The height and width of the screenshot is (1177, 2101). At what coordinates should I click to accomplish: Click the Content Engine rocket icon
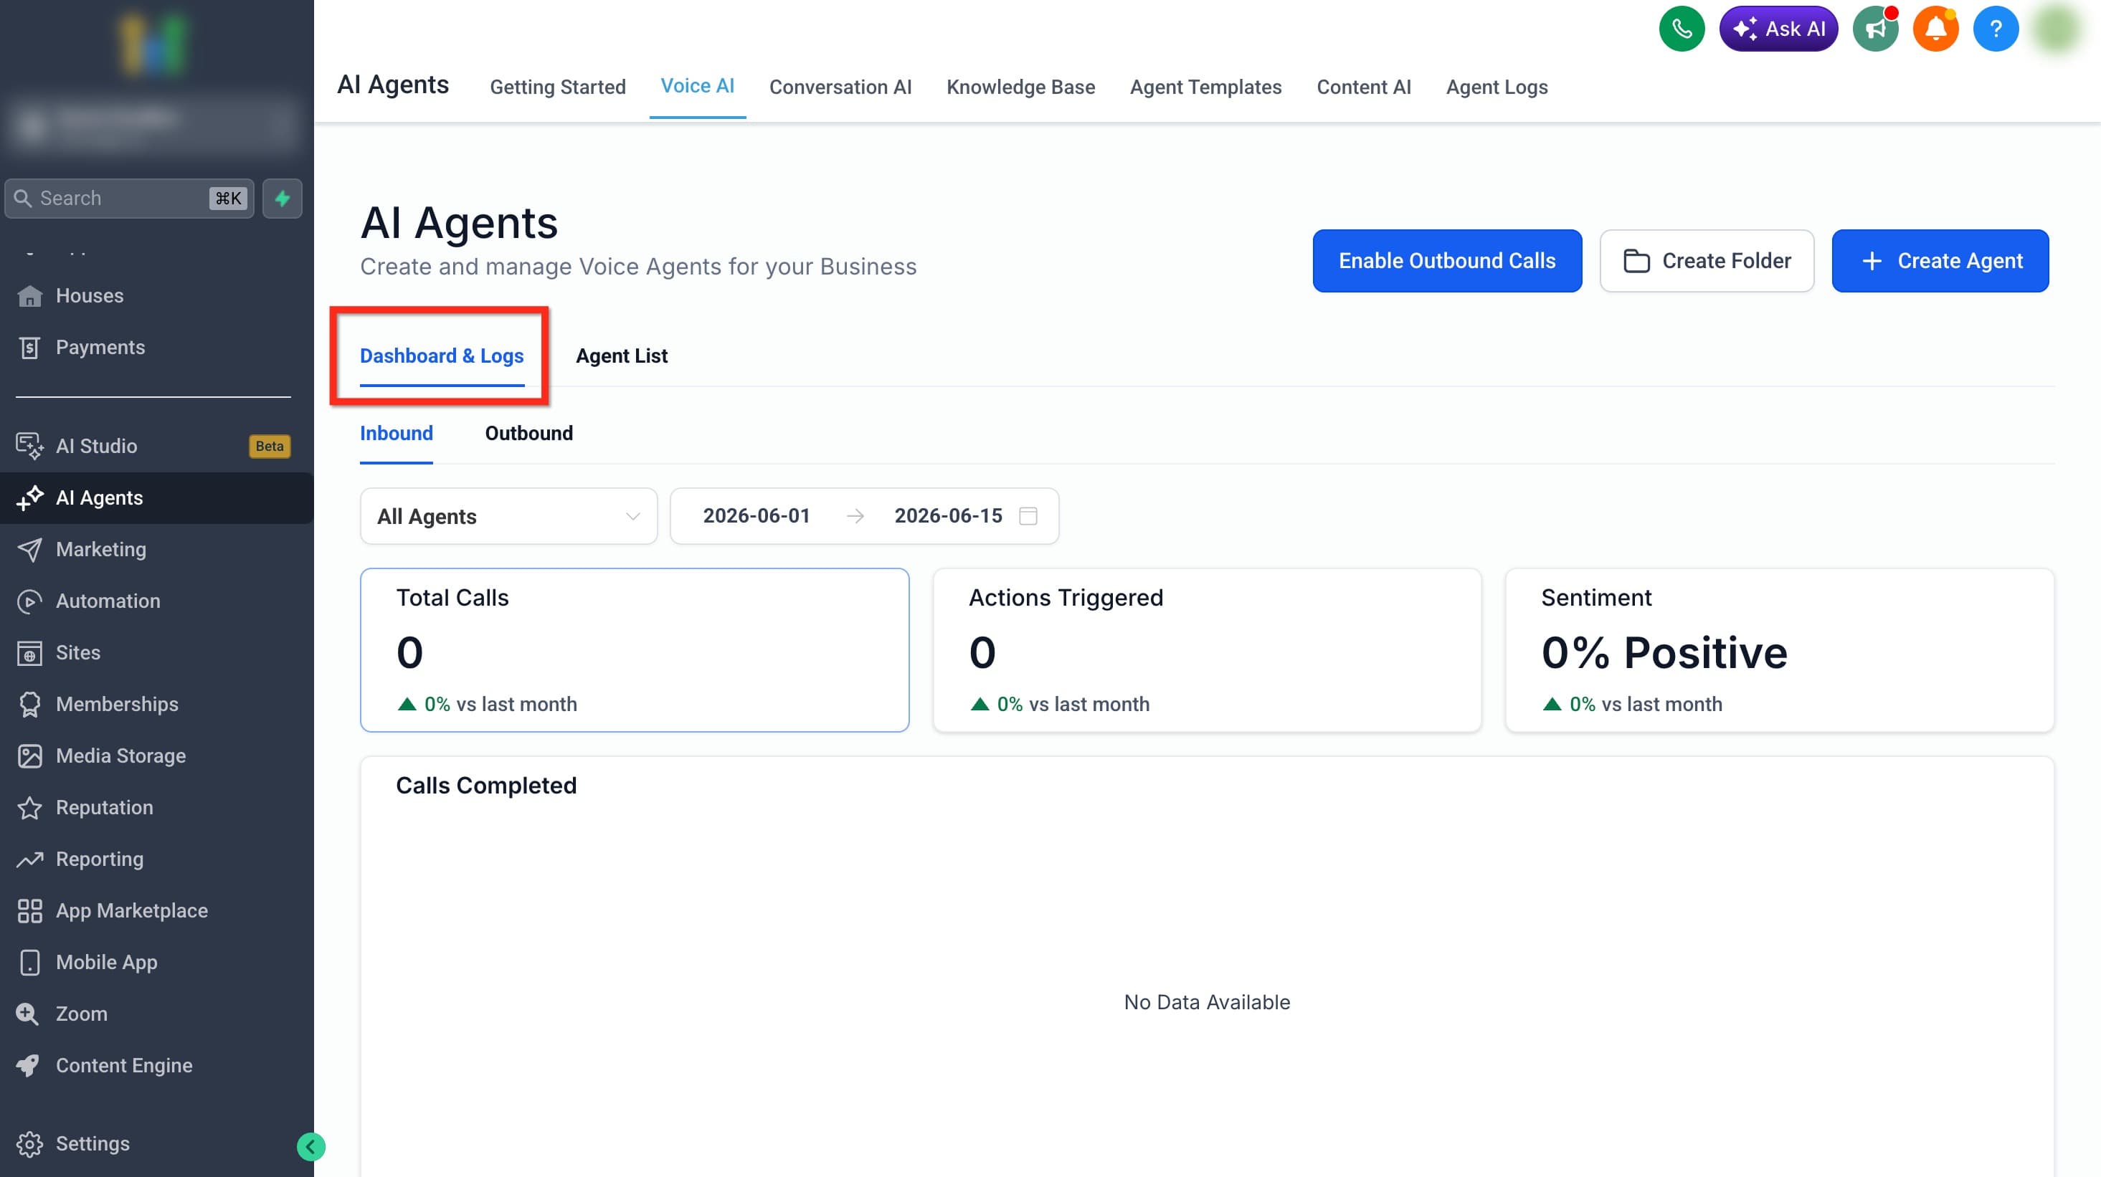(x=28, y=1066)
